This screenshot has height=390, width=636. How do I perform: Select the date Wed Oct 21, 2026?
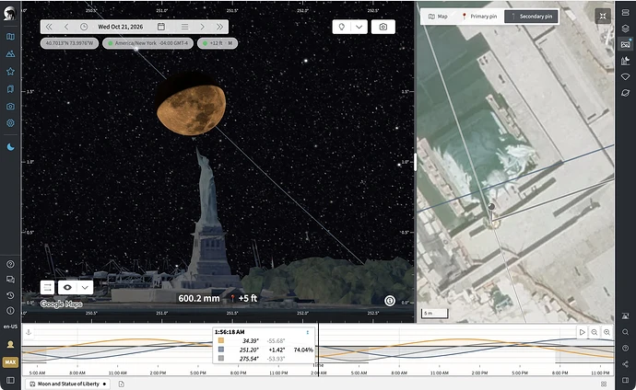[x=121, y=27]
